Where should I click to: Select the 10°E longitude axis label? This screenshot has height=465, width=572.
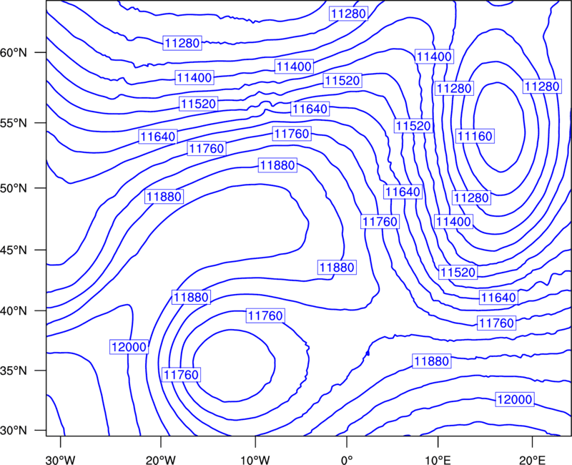tap(438, 459)
